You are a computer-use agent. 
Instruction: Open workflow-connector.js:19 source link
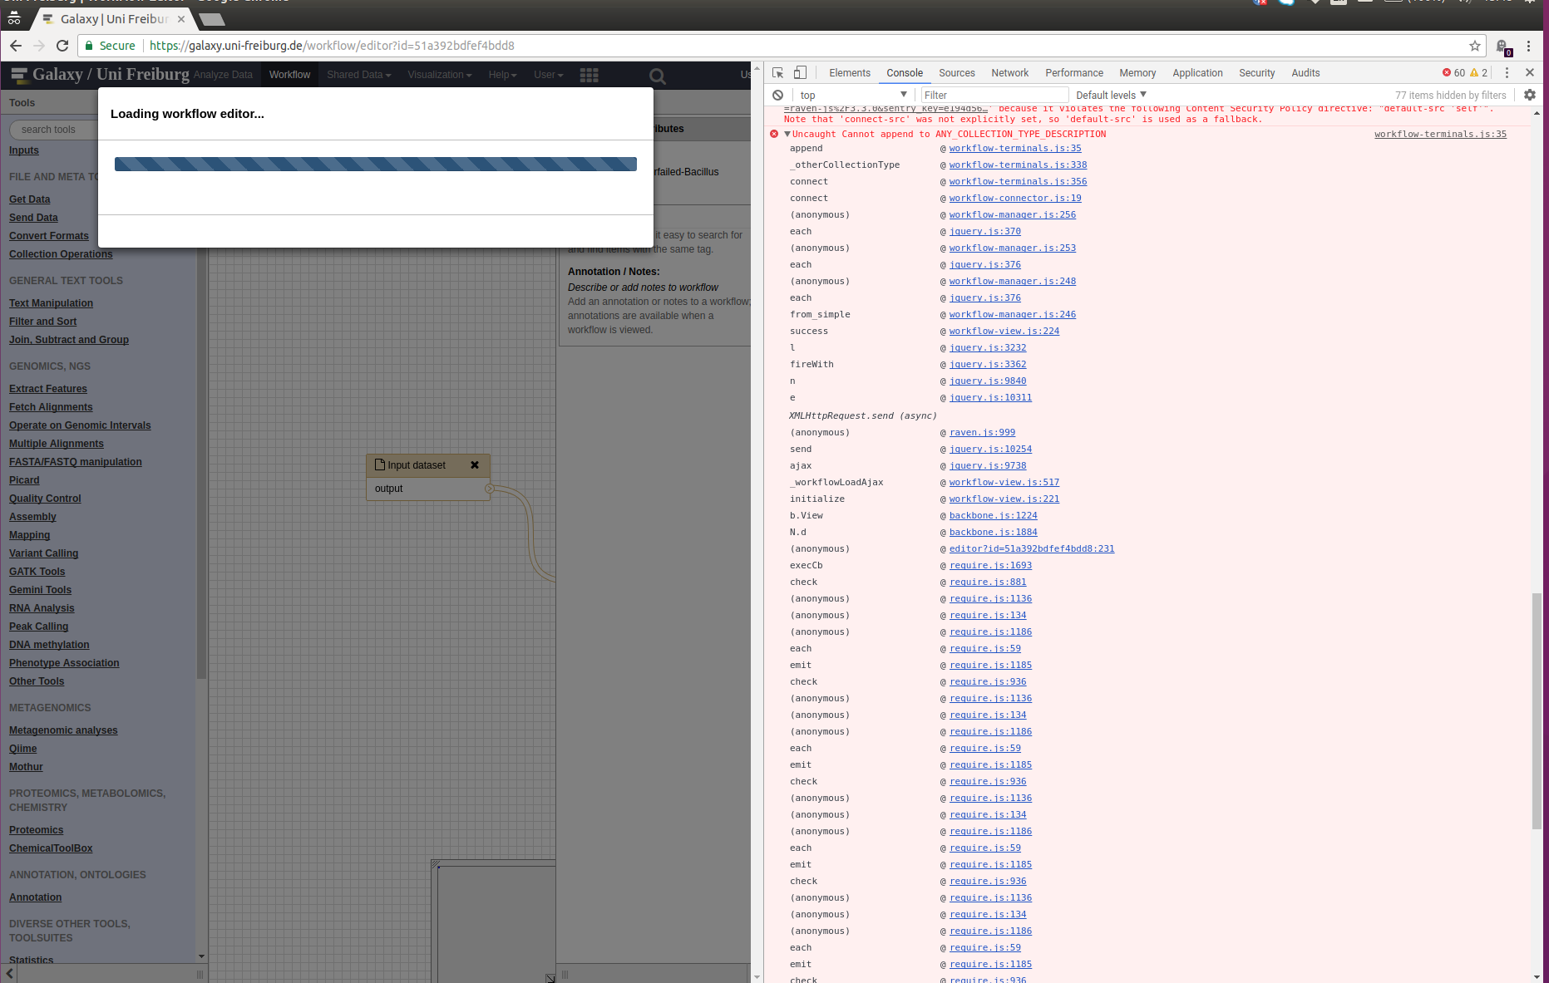point(1015,198)
